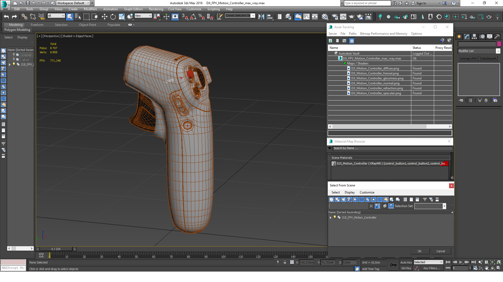This screenshot has width=503, height=282.
Task: Open Create Selection Set dropdown
Action: point(240,16)
